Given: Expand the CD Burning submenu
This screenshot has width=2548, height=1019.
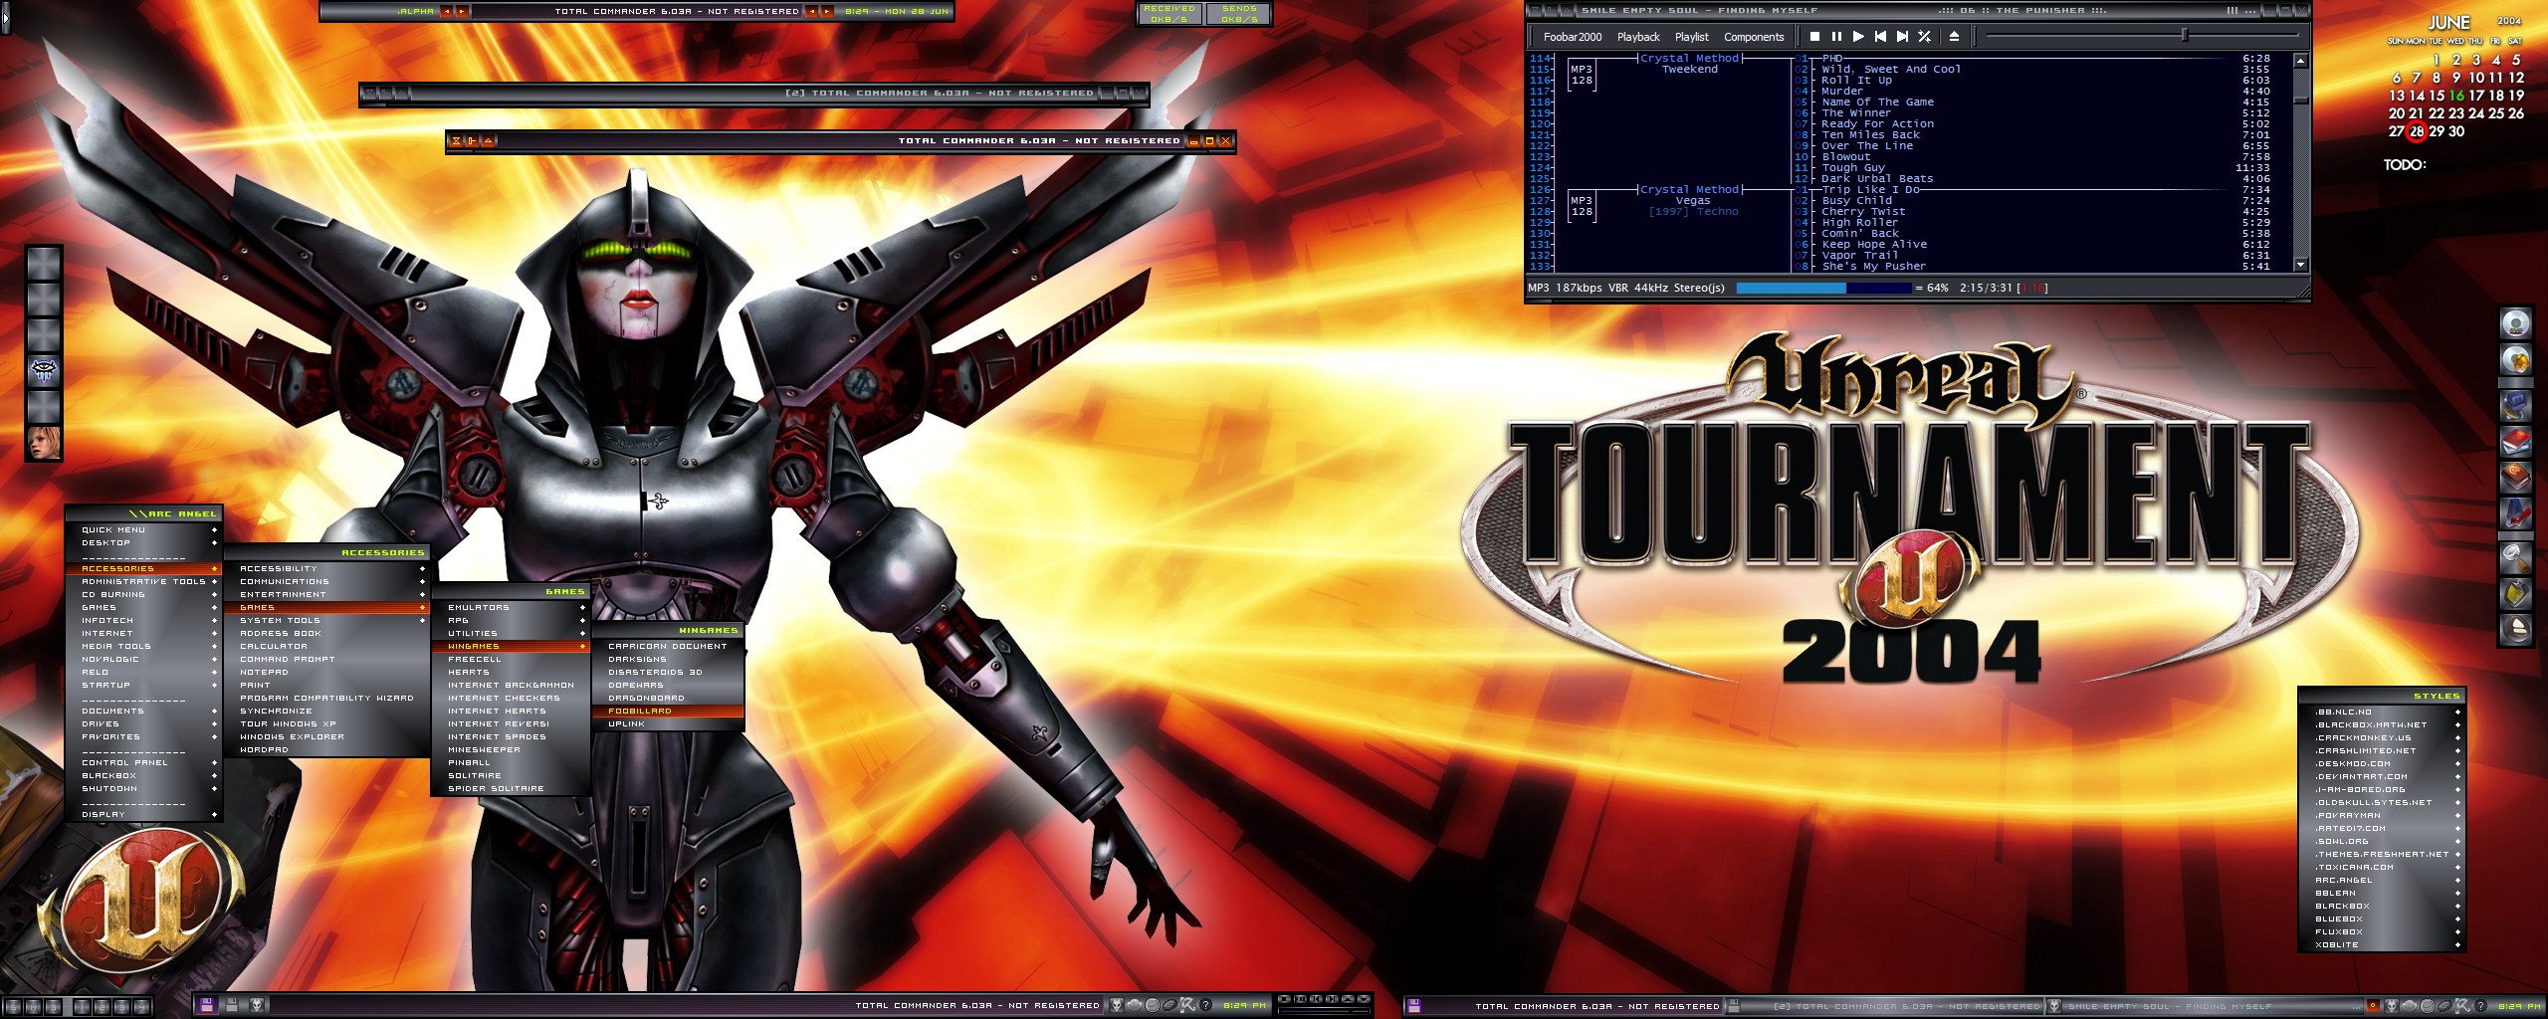Looking at the screenshot, I should coord(142,595).
